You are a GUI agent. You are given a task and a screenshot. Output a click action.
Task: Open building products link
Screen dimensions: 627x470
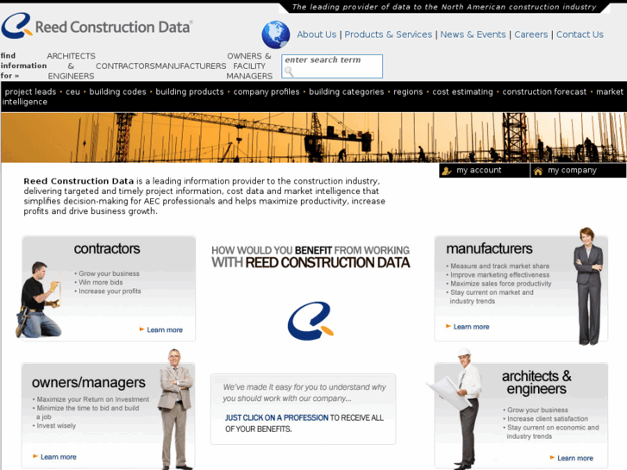[190, 91]
